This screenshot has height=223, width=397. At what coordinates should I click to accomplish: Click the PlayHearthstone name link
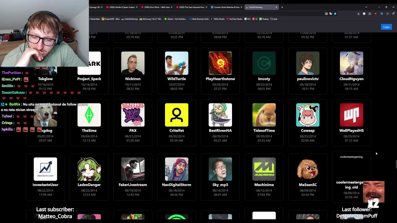click(220, 79)
